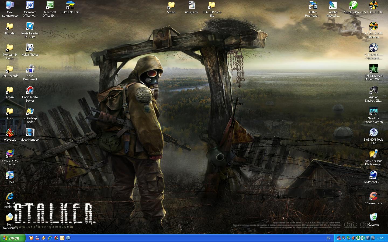The width and height of the screenshot is (388, 242).
Task: Click the Age of Empires III shortcut
Action: (373, 90)
